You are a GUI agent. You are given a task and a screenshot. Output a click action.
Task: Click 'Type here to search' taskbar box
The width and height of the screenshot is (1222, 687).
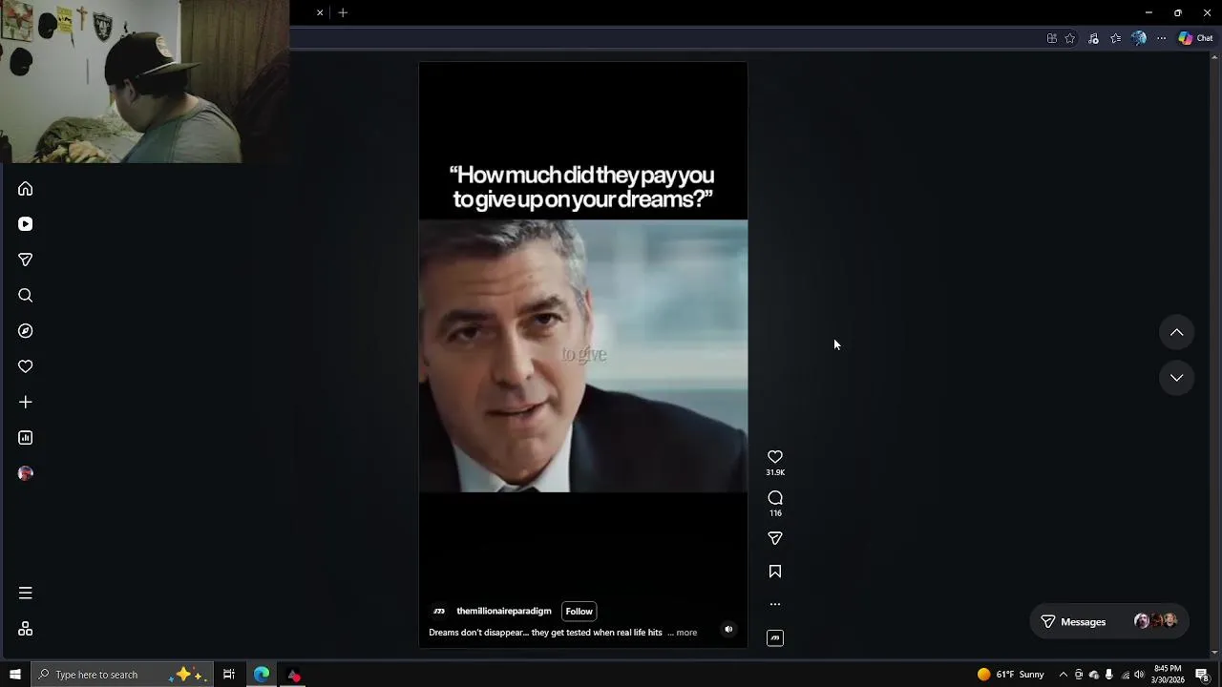point(122,675)
